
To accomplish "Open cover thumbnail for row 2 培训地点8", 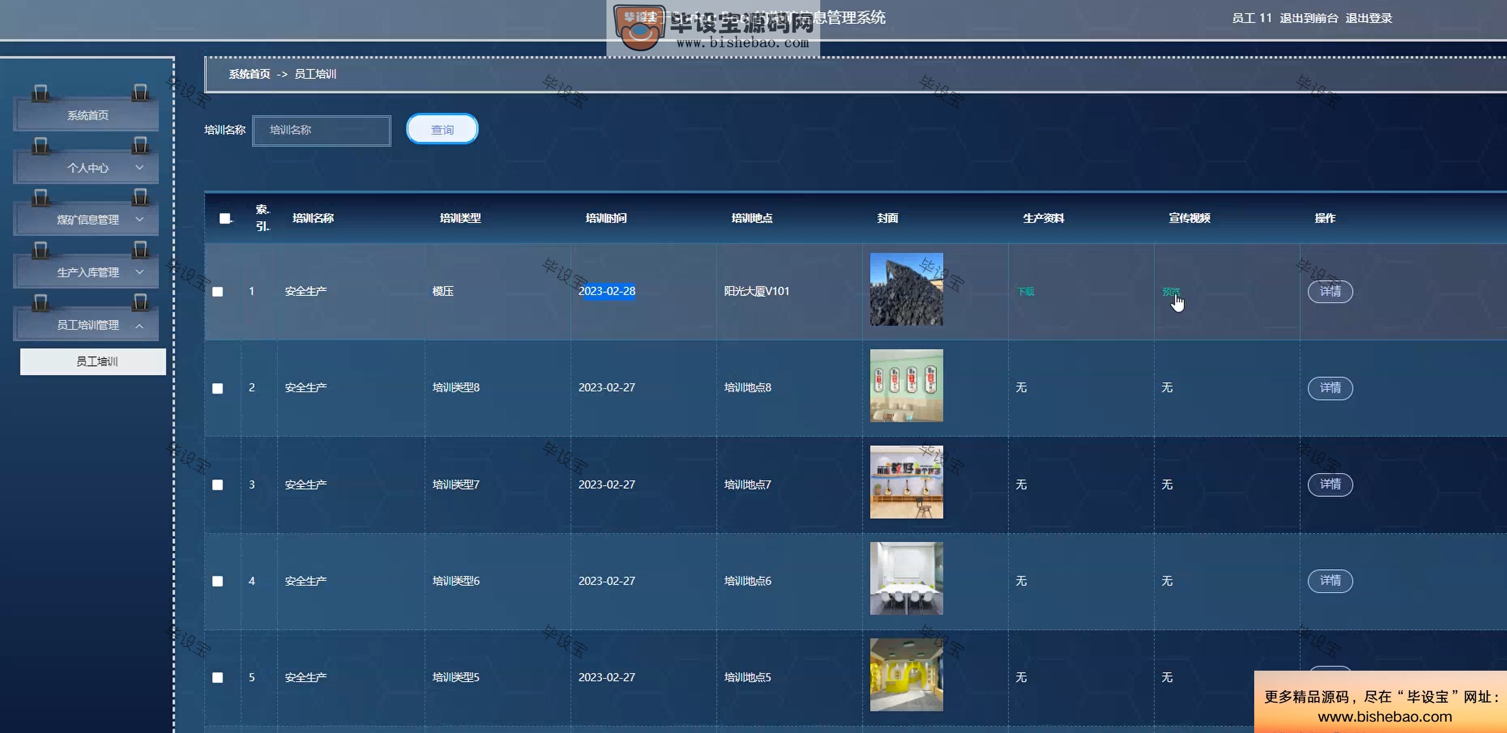I will point(906,386).
